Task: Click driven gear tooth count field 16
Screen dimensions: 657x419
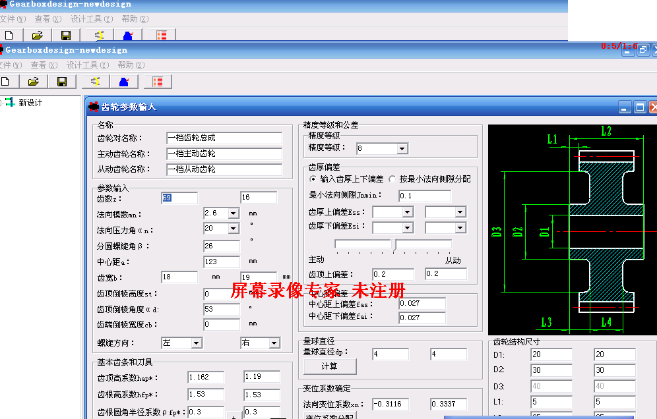Action: point(259,197)
